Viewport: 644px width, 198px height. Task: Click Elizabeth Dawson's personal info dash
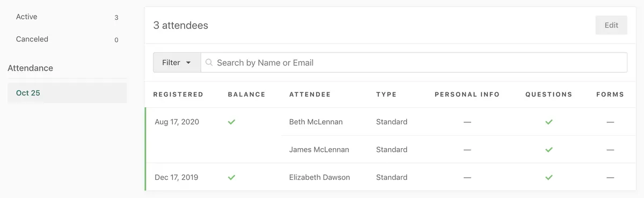coord(467,177)
